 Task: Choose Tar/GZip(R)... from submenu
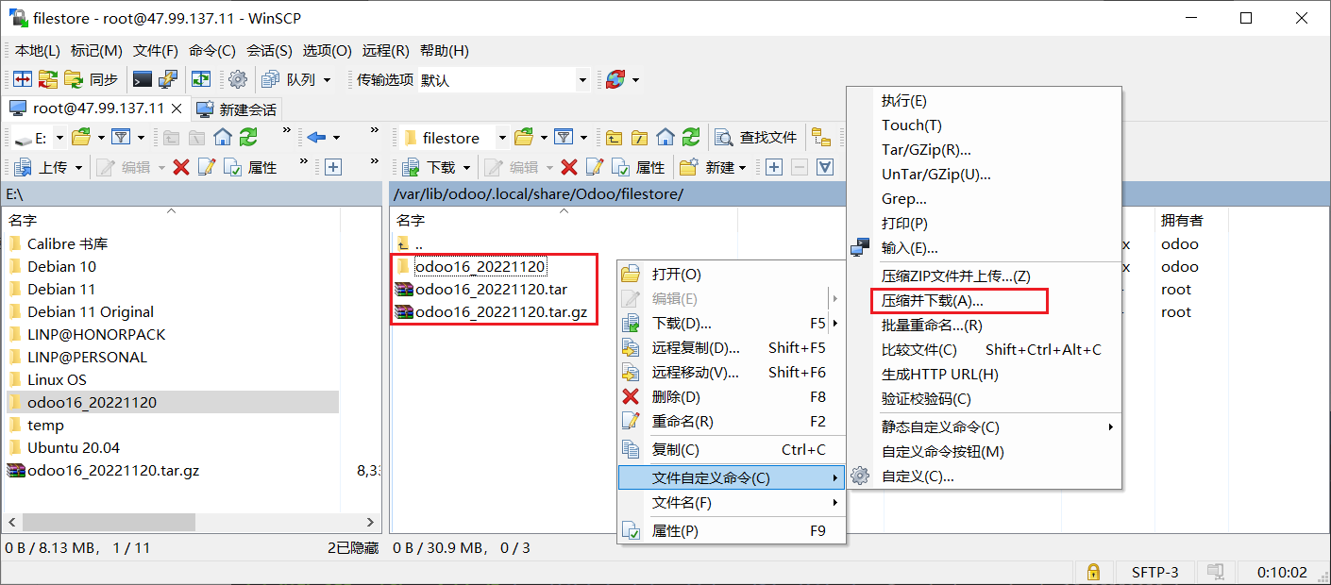[x=985, y=150]
